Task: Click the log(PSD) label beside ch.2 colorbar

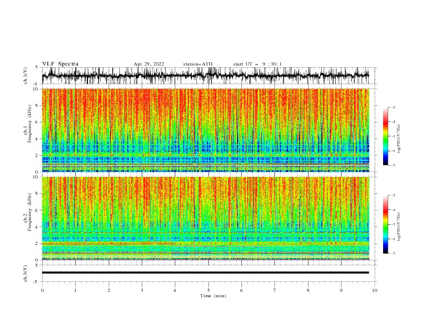Action: 399,226
